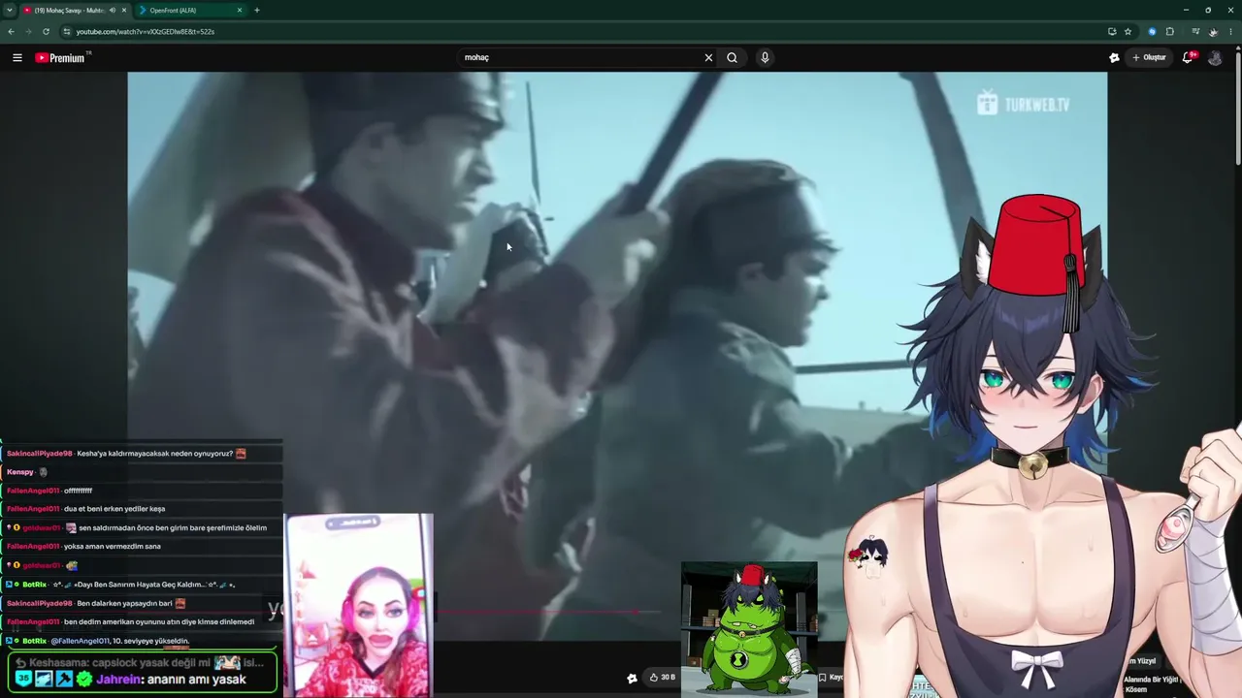Open the blue browser extension icon
Screen dimensions: 1242x698
[1153, 32]
